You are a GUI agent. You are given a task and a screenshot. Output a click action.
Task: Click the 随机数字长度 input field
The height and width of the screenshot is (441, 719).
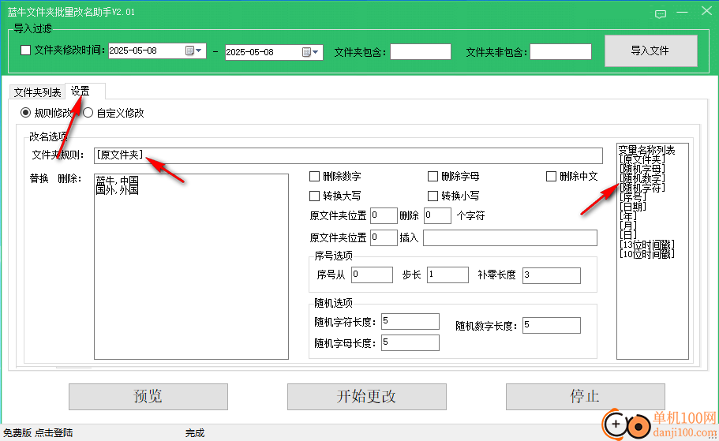coord(551,325)
